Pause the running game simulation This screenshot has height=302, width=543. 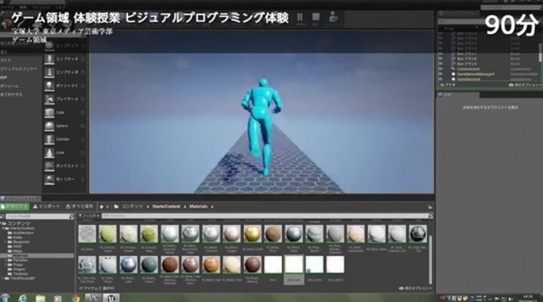pos(300,17)
